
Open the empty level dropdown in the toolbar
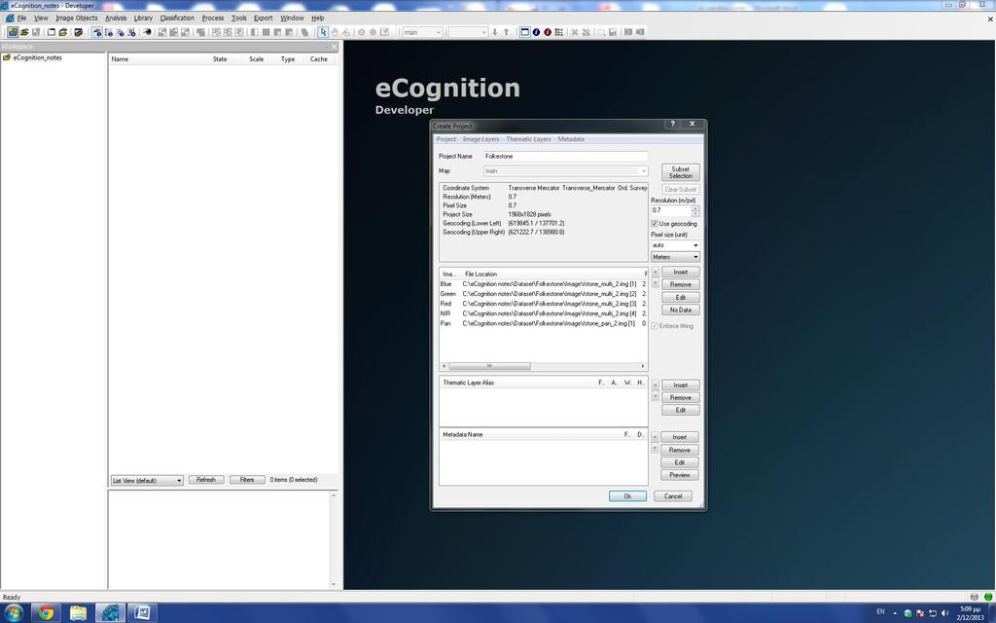tap(468, 32)
